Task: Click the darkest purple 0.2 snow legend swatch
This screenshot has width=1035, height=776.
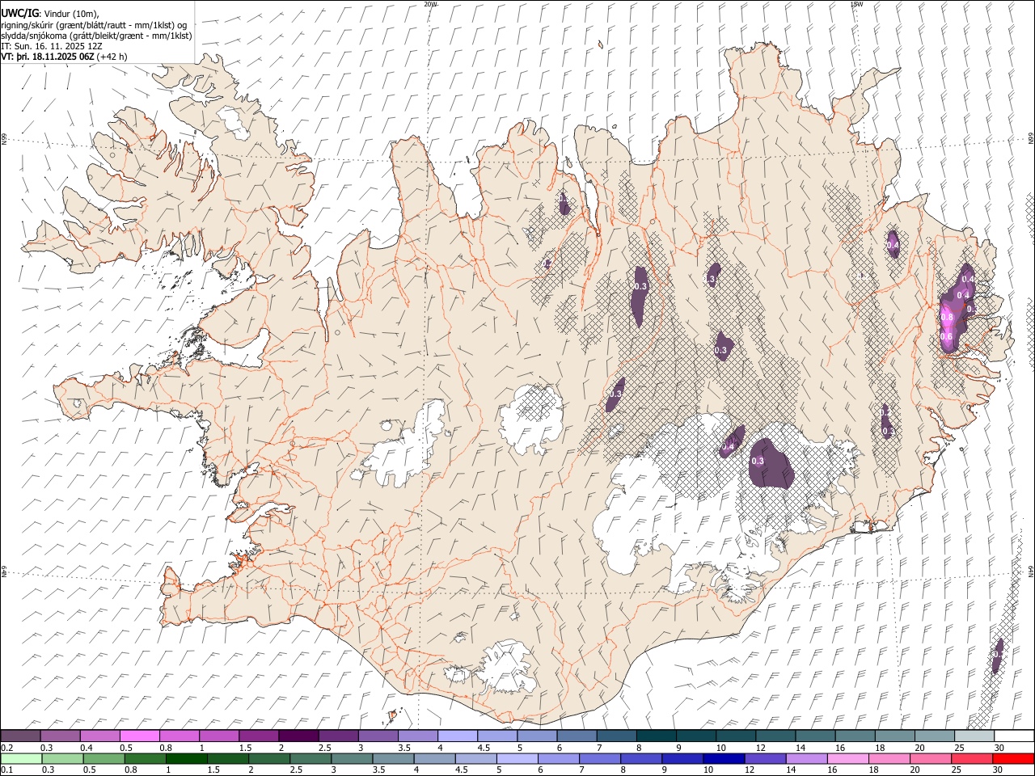Action: point(20,736)
